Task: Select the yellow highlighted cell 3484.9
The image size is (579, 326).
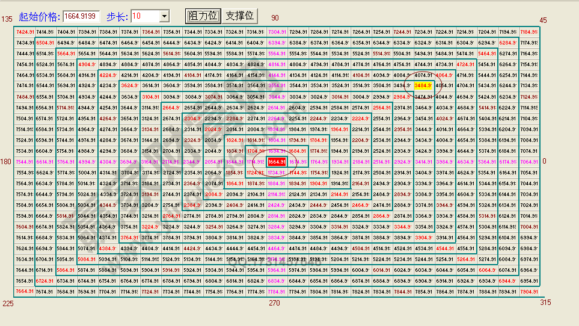Action: click(424, 86)
